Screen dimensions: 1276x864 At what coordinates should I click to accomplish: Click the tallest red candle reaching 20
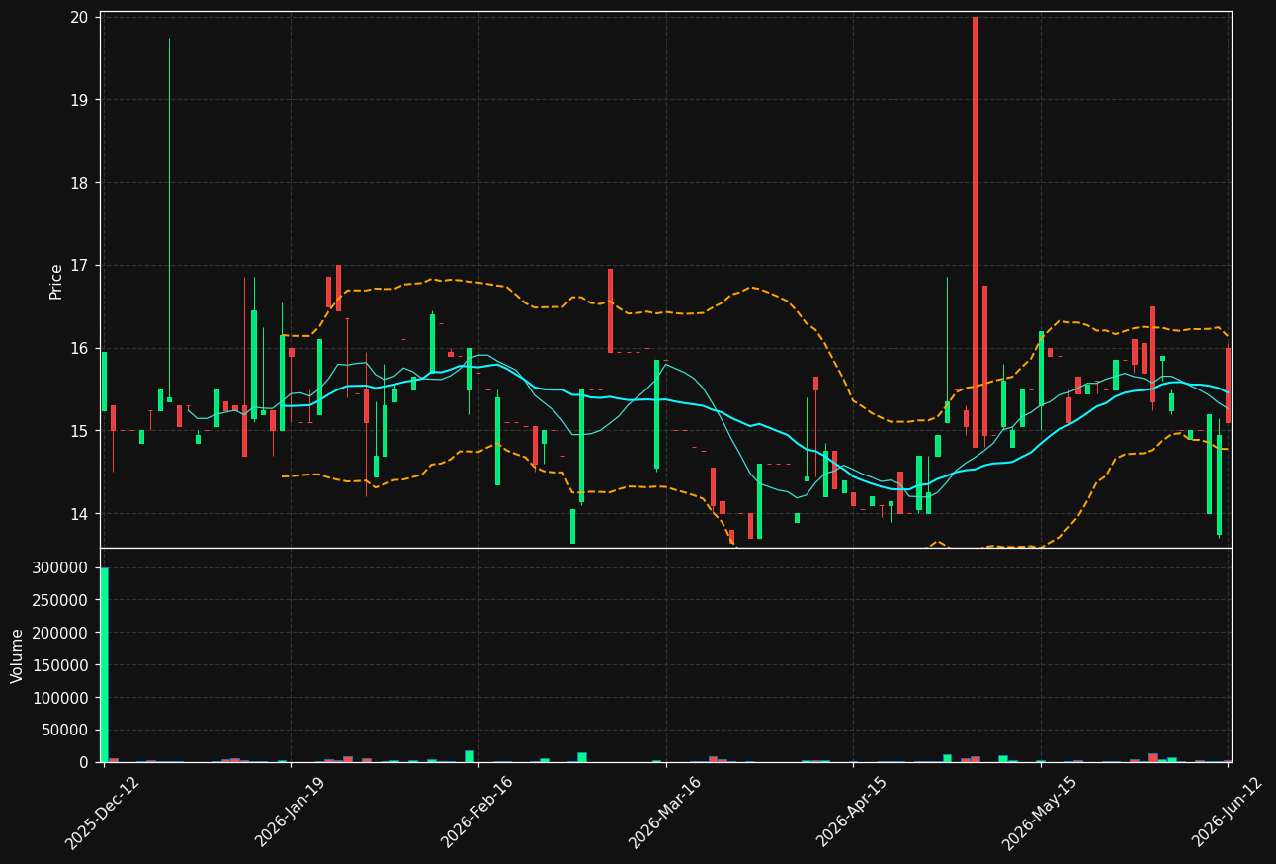click(x=975, y=232)
